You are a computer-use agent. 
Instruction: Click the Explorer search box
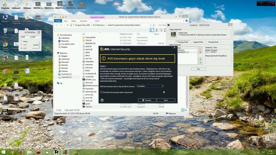point(162,25)
